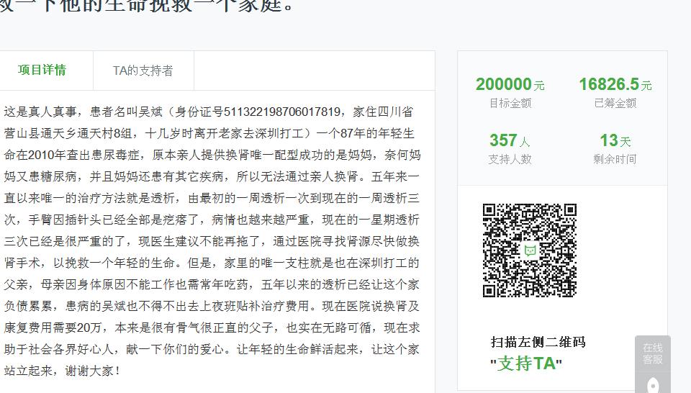Click the ID number 511322198706017819 in text
The width and height of the screenshot is (691, 393).
(x=281, y=112)
